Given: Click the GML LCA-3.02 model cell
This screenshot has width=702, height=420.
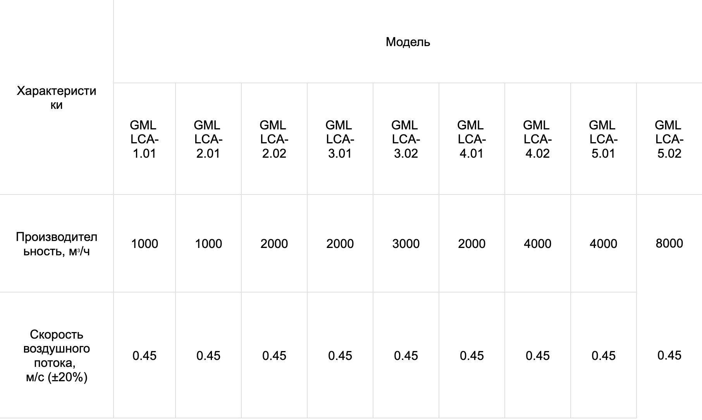Looking at the screenshot, I should (406, 139).
